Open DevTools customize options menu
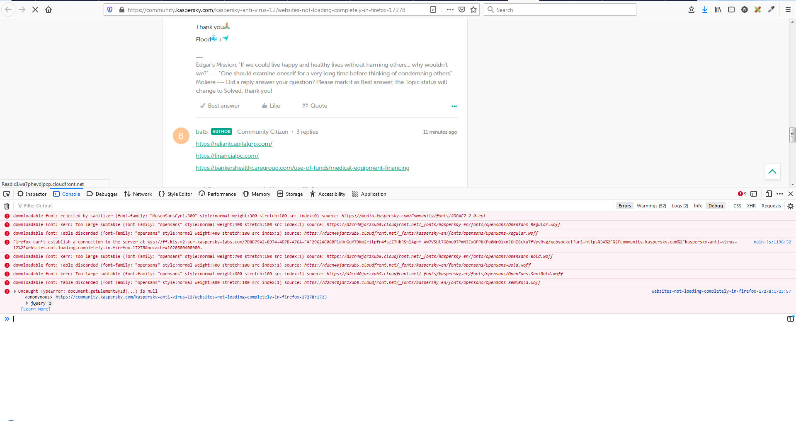Screen dimensions: 796x421 click(x=780, y=194)
